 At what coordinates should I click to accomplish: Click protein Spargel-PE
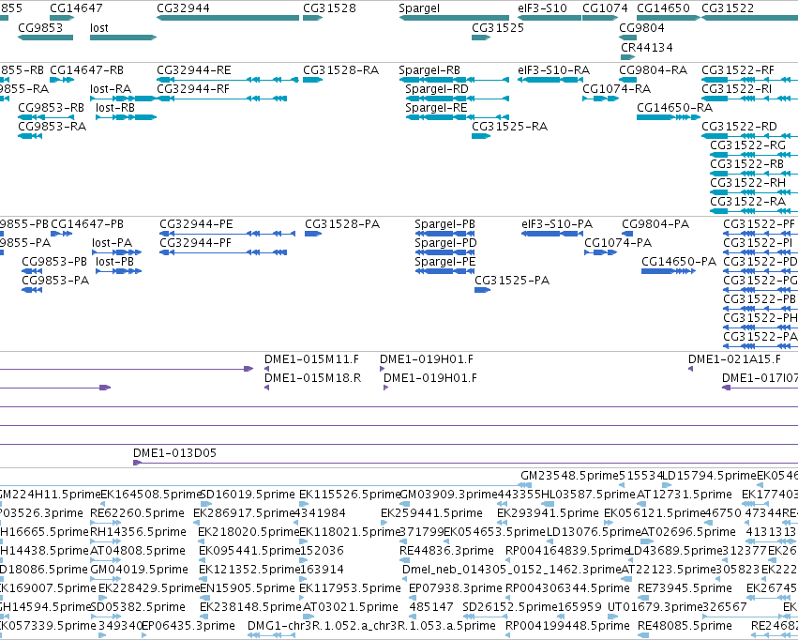(x=445, y=262)
